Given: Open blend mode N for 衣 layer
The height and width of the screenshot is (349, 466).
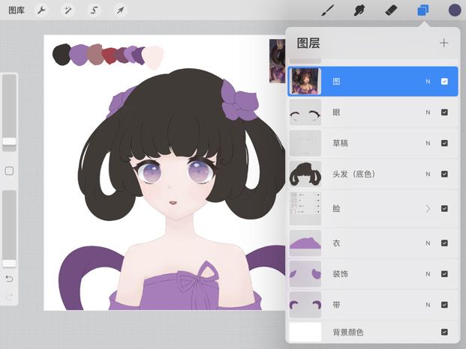Looking at the screenshot, I should tap(428, 243).
